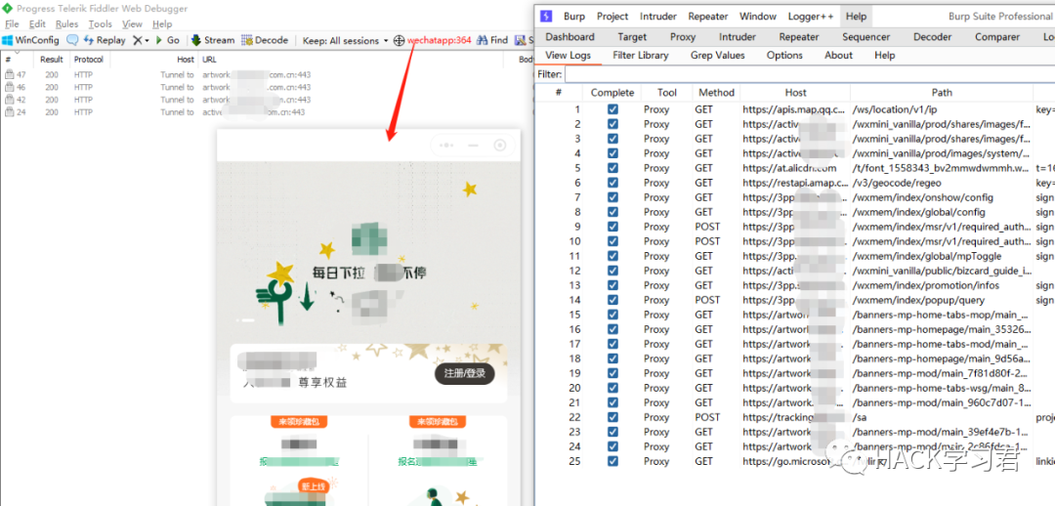Viewport: 1055px width, 506px height.
Task: Click the Find binoculars icon
Action: 482,40
